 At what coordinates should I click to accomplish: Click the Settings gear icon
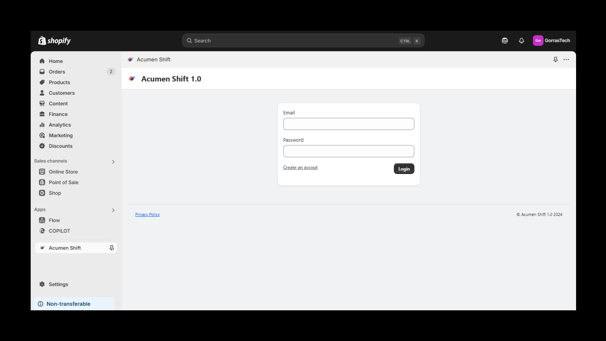(x=42, y=284)
